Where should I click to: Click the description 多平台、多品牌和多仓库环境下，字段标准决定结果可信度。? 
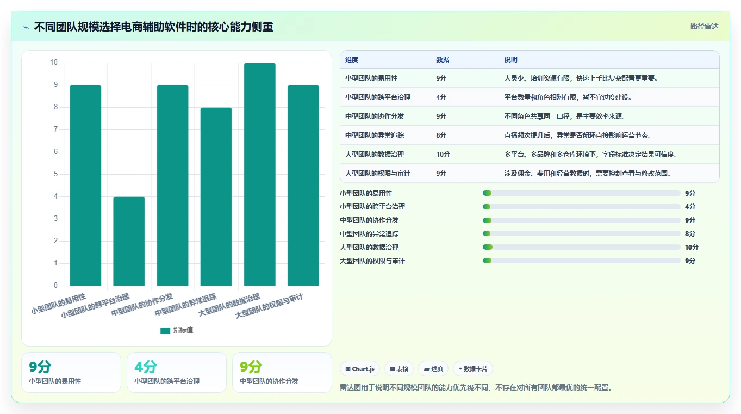(x=591, y=155)
